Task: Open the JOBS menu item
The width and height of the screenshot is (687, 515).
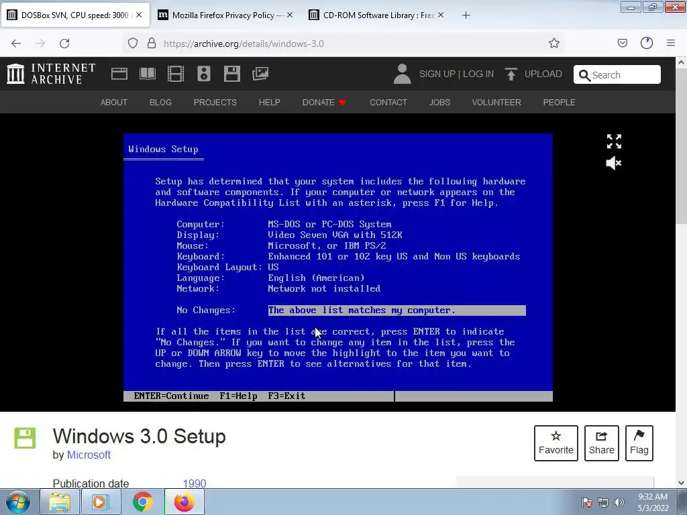Action: click(439, 103)
